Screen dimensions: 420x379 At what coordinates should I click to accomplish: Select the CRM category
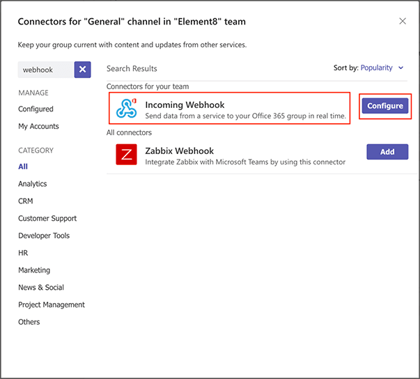(x=26, y=201)
